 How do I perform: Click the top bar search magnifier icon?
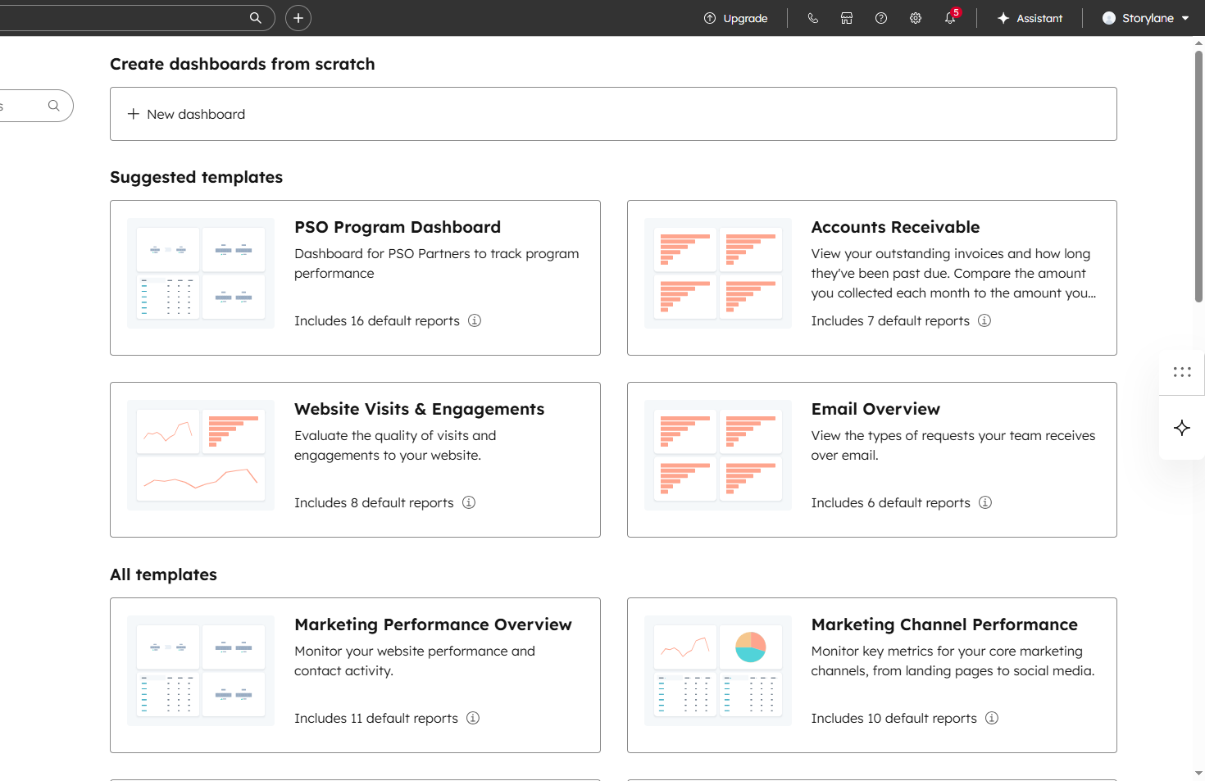(256, 18)
